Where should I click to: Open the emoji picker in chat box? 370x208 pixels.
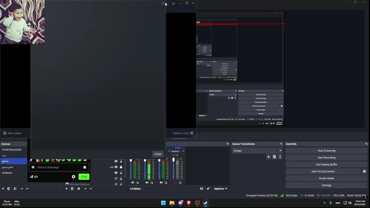point(85,167)
